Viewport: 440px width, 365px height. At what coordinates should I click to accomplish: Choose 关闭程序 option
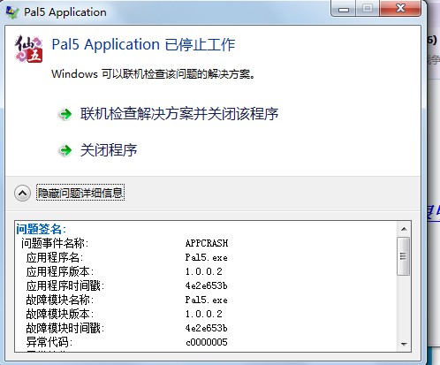(109, 150)
